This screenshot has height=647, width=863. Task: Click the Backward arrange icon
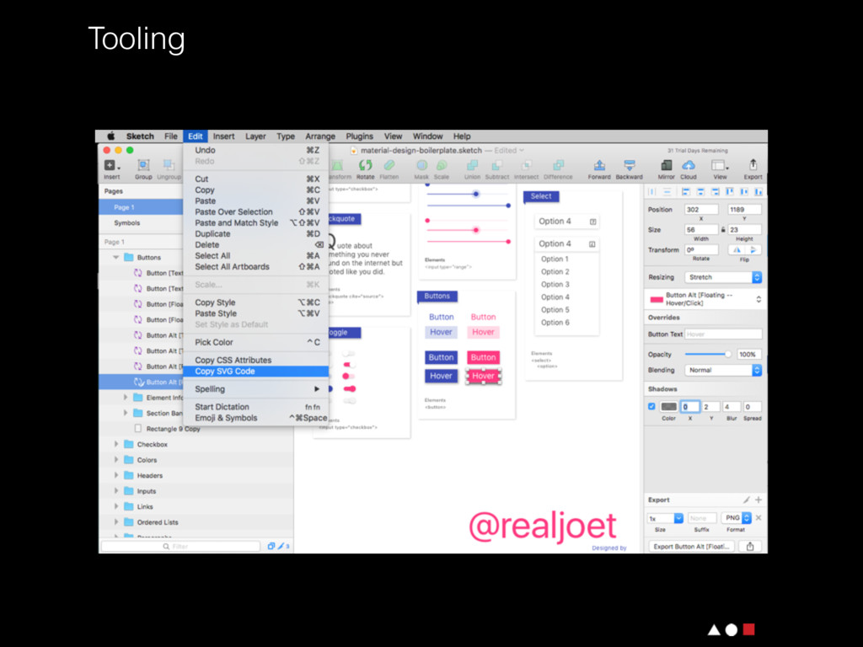pos(629,165)
